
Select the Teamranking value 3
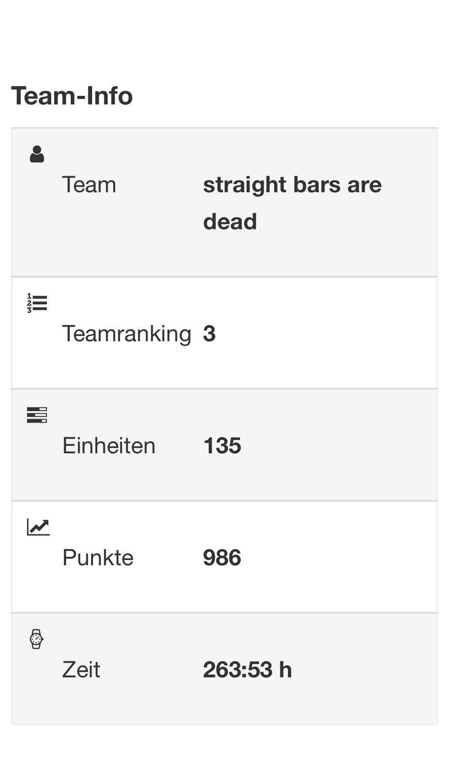[x=209, y=334]
